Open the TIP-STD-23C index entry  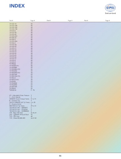(x=13, y=36)
